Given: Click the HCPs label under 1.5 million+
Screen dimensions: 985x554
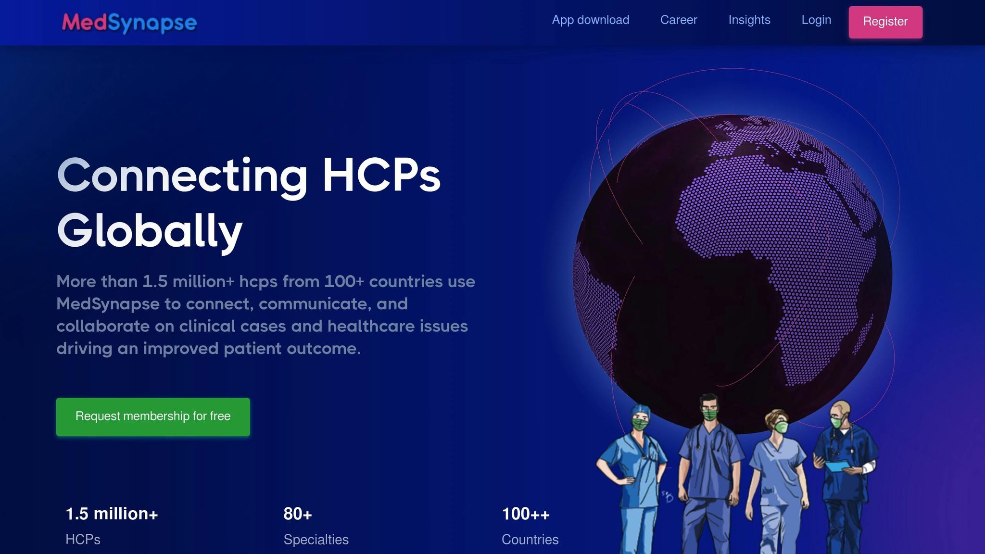Looking at the screenshot, I should click(83, 540).
